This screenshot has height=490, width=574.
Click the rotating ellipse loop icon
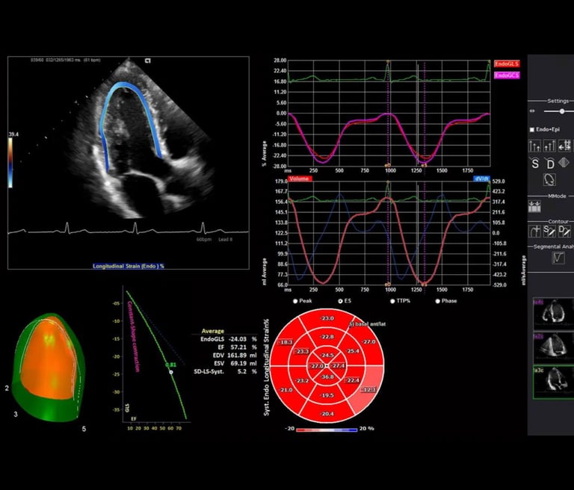(x=549, y=180)
